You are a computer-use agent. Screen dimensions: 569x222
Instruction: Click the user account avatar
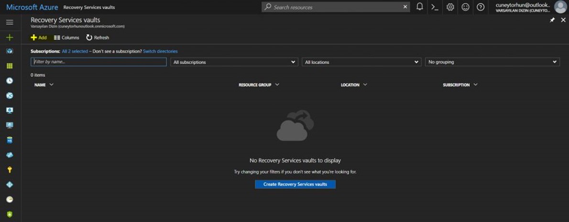pyautogui.click(x=560, y=7)
